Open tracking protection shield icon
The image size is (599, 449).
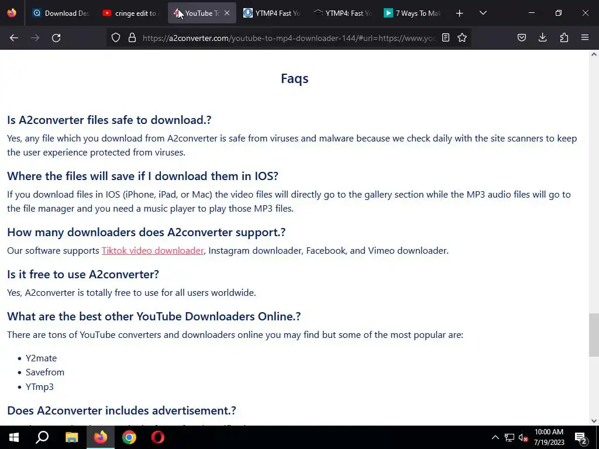[116, 38]
